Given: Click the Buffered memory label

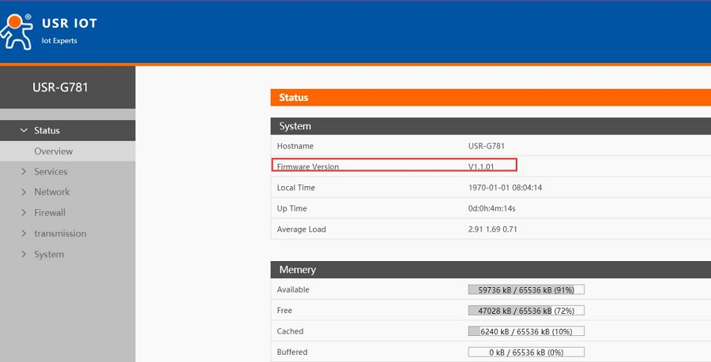Looking at the screenshot, I should point(292,352).
